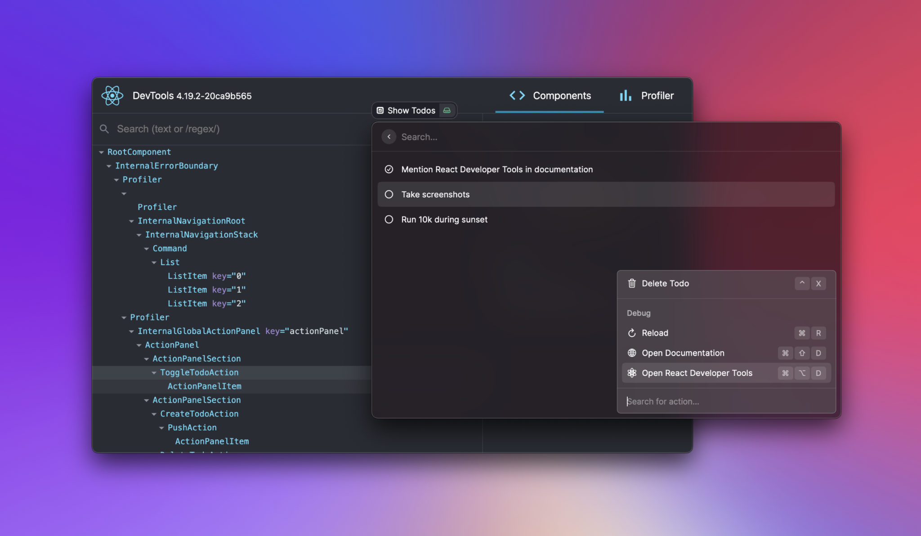Collapse the ActionPanel node arrow
The width and height of the screenshot is (921, 536).
tap(139, 345)
